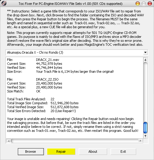This screenshot has height=160, width=154.
Task: Open the game title dropdown arrow
Action: click(145, 52)
